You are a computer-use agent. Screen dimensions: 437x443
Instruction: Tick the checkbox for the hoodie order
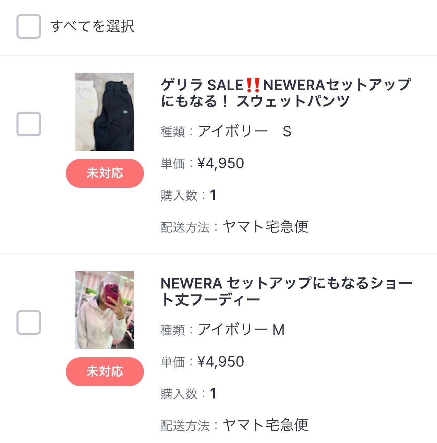(29, 322)
